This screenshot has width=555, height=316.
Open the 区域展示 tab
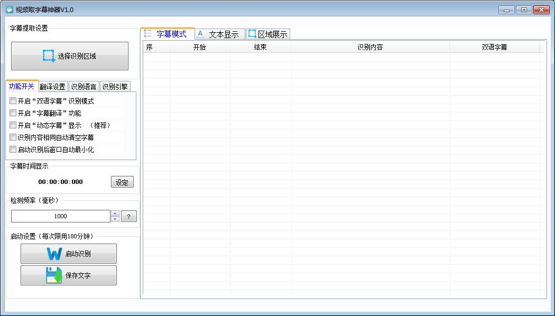tap(268, 34)
